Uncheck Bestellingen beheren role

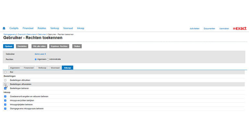coord(5,88)
